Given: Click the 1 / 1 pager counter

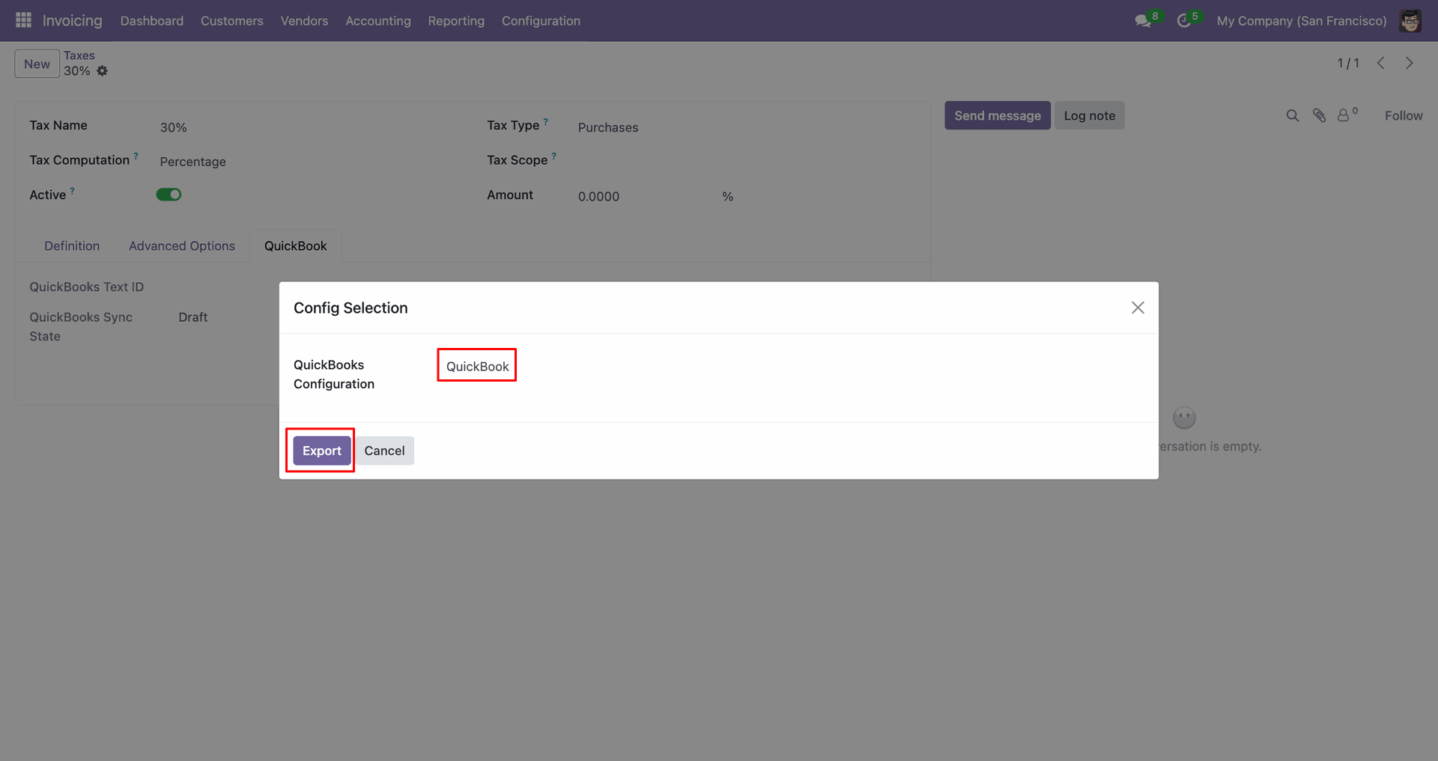Looking at the screenshot, I should tap(1348, 64).
